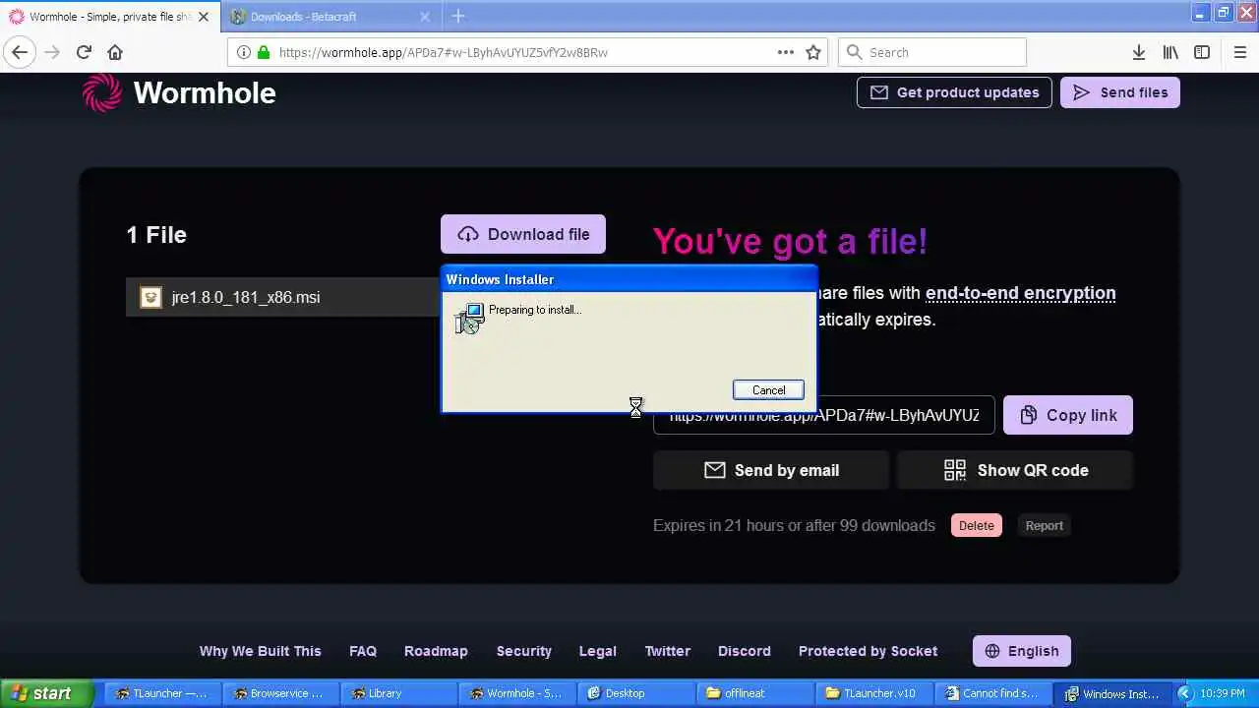Open the Downloads arrow panel
Image resolution: width=1259 pixels, height=708 pixels.
tap(1139, 52)
